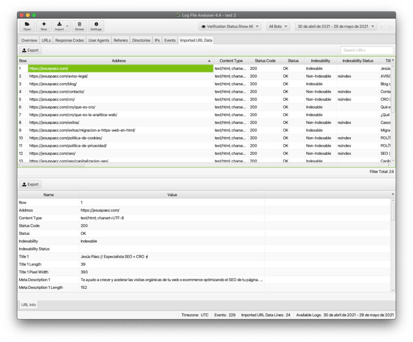Go to previous date range arrow

382,26
